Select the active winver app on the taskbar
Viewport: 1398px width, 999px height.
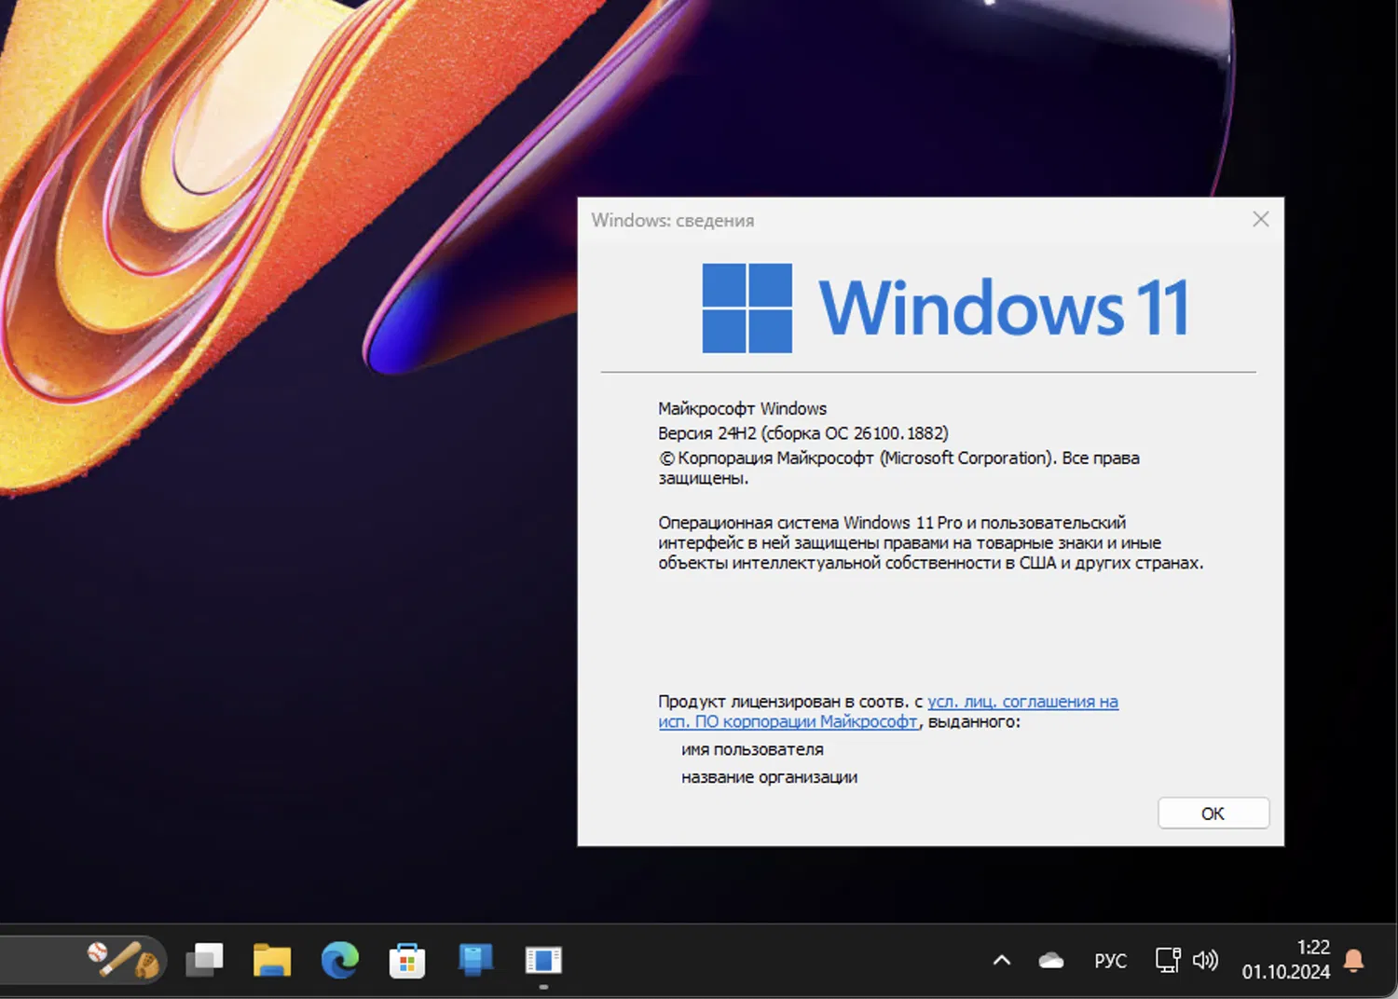click(543, 959)
